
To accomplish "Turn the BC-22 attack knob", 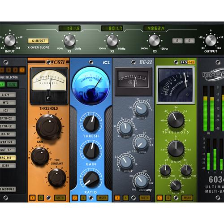I will pos(126,162).
